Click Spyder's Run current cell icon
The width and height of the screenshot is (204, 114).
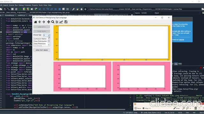pos(24,9)
